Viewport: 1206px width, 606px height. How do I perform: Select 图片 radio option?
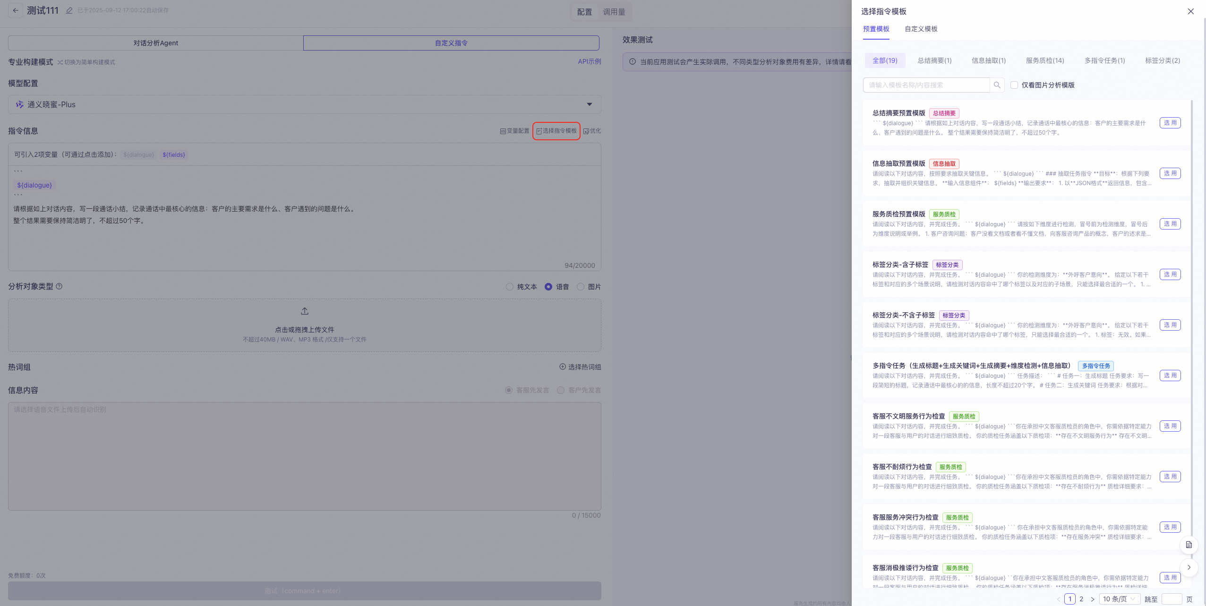point(581,287)
